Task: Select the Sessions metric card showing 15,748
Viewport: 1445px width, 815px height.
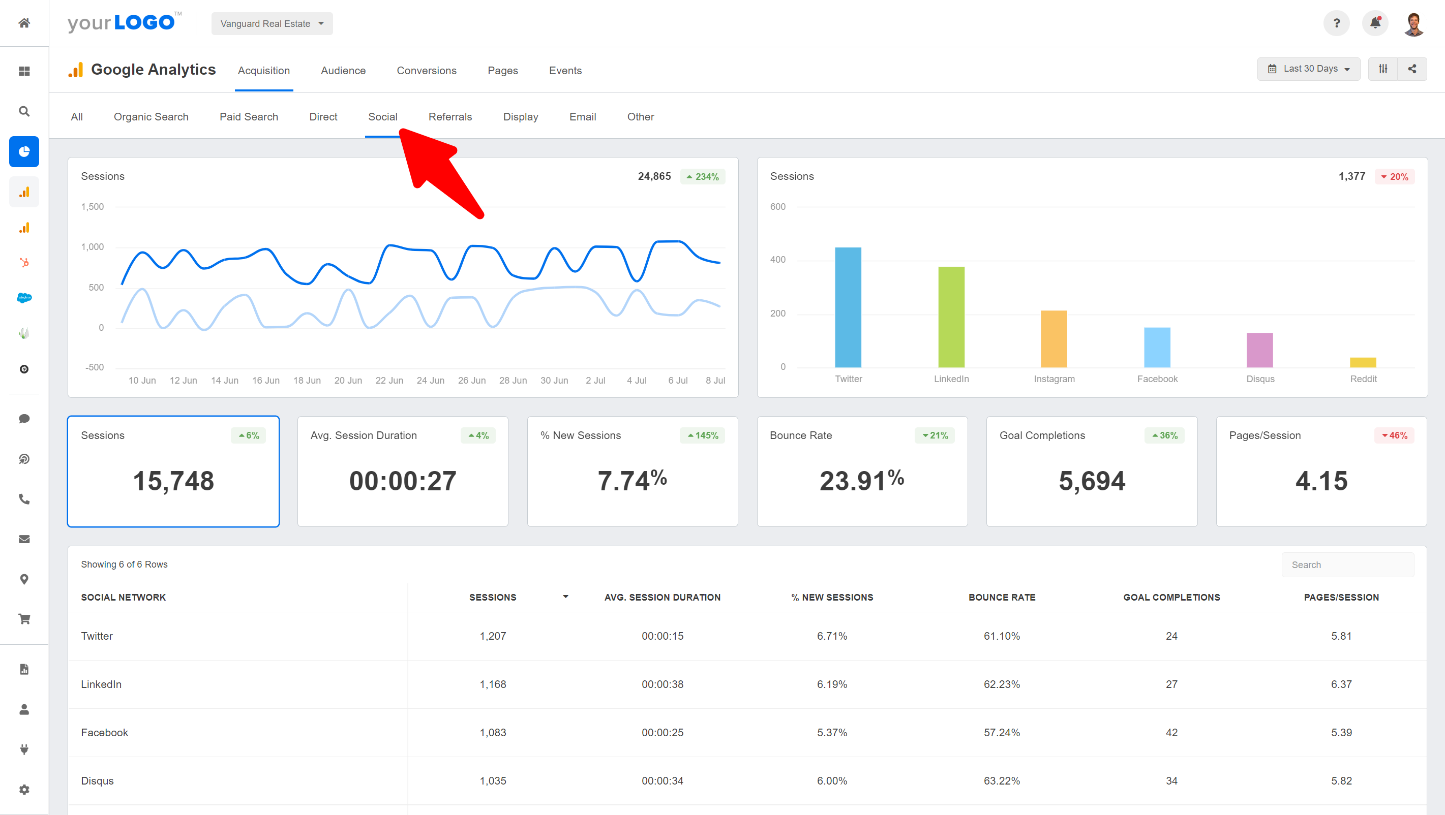Action: pyautogui.click(x=173, y=472)
